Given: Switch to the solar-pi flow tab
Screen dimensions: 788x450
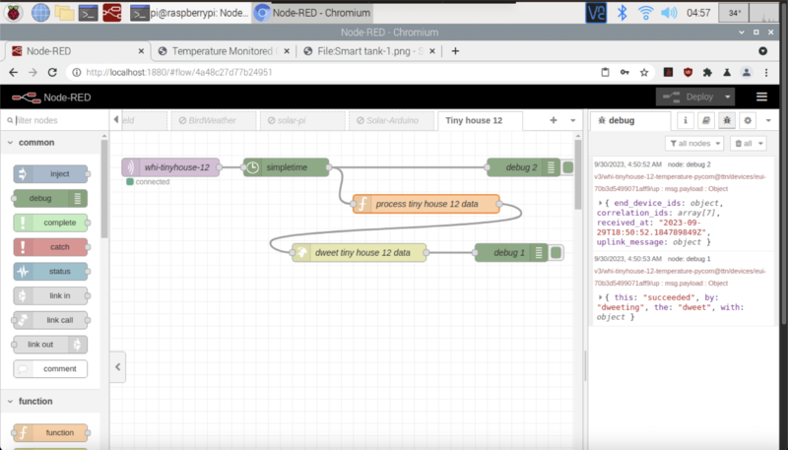Looking at the screenshot, I should (x=303, y=120).
